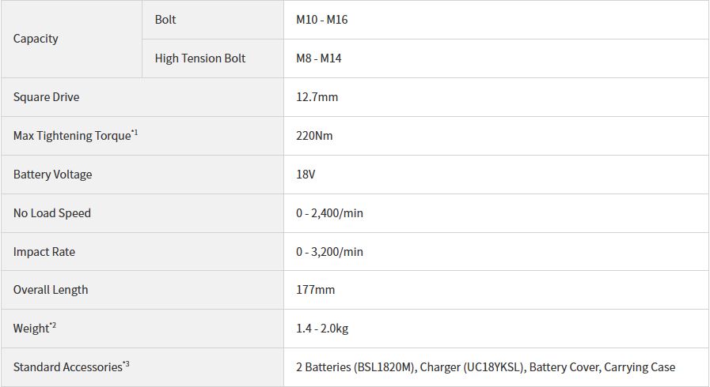Select the Square Drive label

[x=46, y=97]
